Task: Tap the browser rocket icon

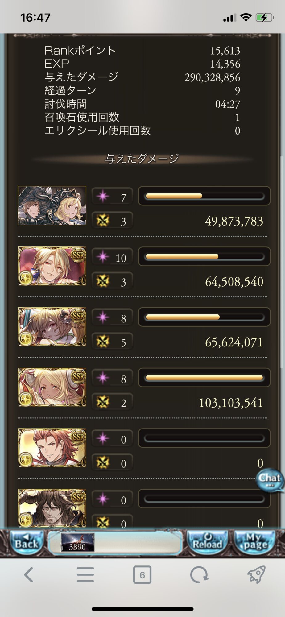Action: click(x=256, y=575)
